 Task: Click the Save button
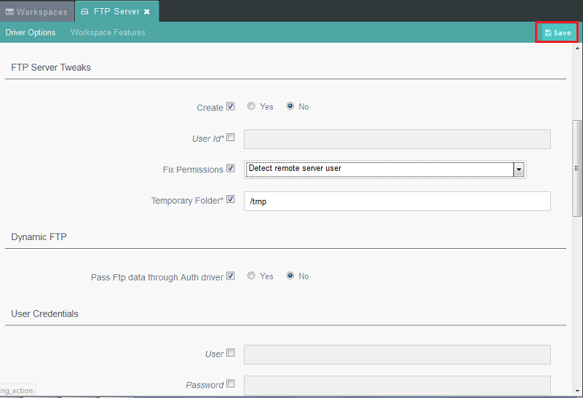click(x=558, y=33)
